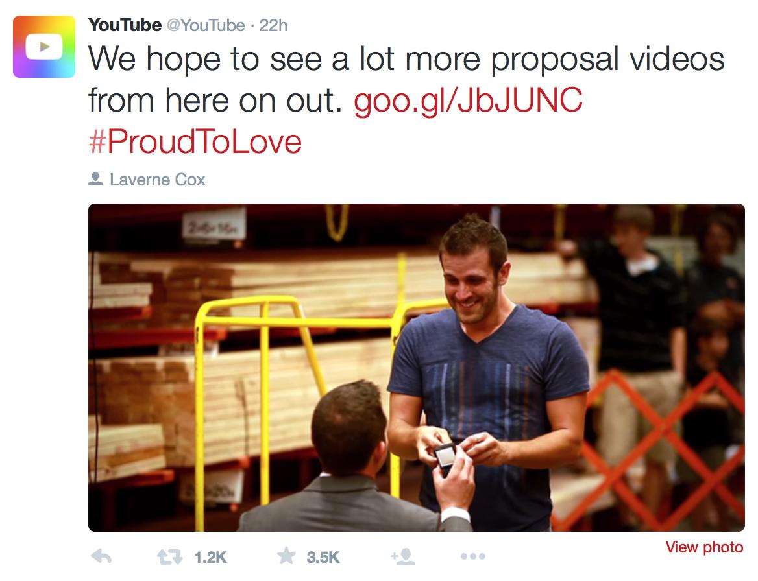Retweet using the retweet arrows icon

pyautogui.click(x=170, y=557)
